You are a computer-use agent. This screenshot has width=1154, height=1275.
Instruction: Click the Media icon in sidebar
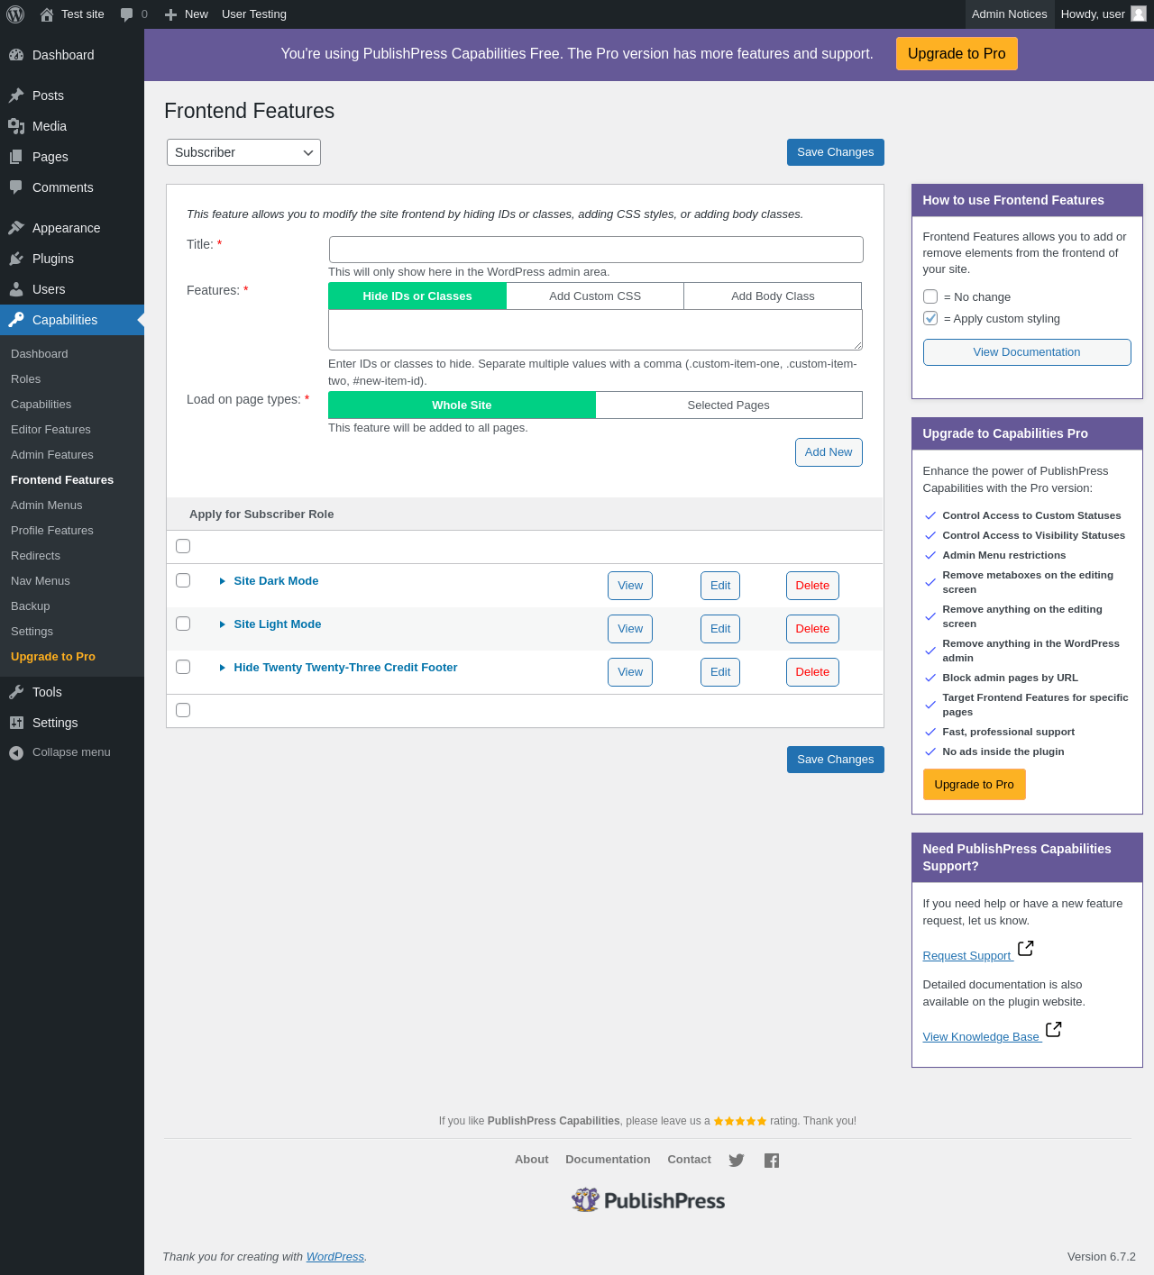click(x=16, y=126)
